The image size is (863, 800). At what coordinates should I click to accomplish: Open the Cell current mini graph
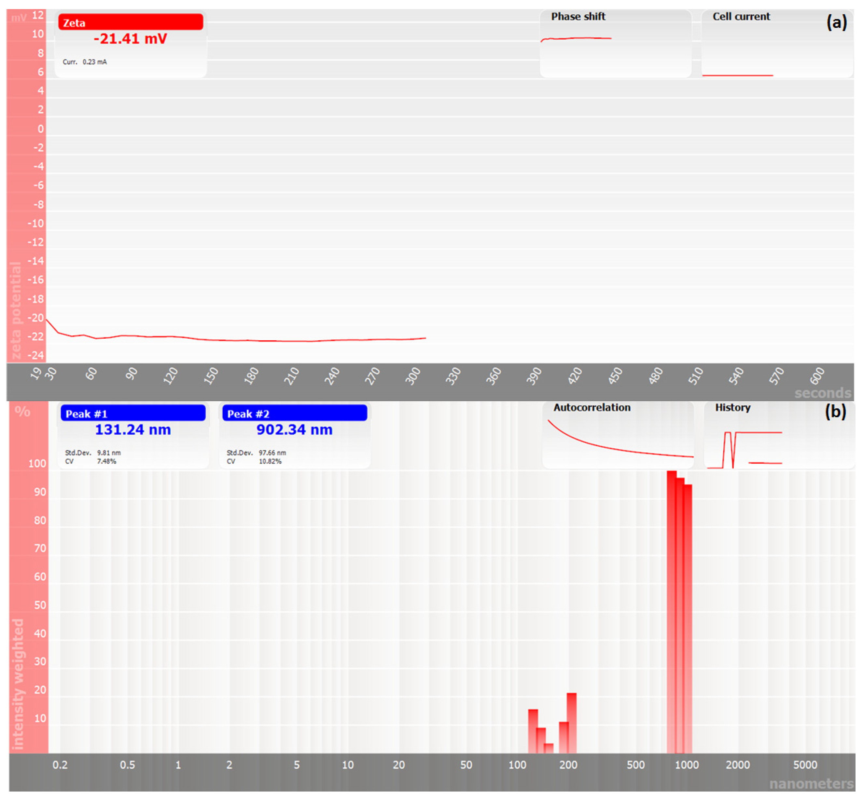(x=777, y=43)
